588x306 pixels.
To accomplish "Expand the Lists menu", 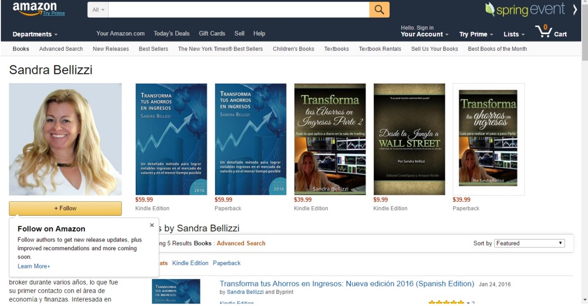I will (x=514, y=34).
